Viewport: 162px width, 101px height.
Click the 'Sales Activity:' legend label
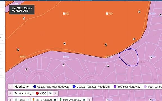(23, 93)
